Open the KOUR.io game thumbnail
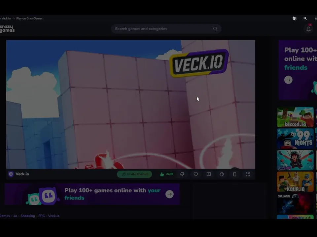 click(295, 182)
